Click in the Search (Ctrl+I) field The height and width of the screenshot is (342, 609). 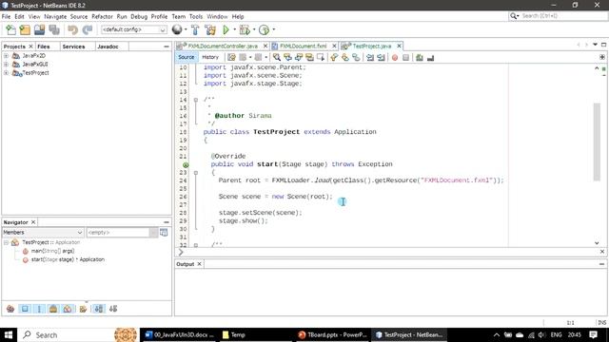pos(558,16)
